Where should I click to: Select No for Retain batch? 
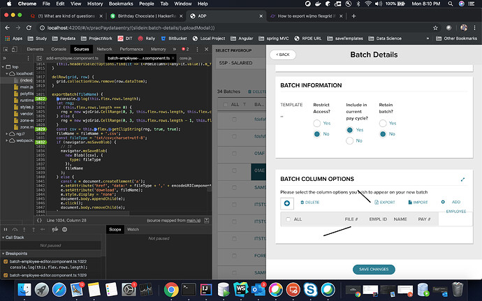point(383,134)
